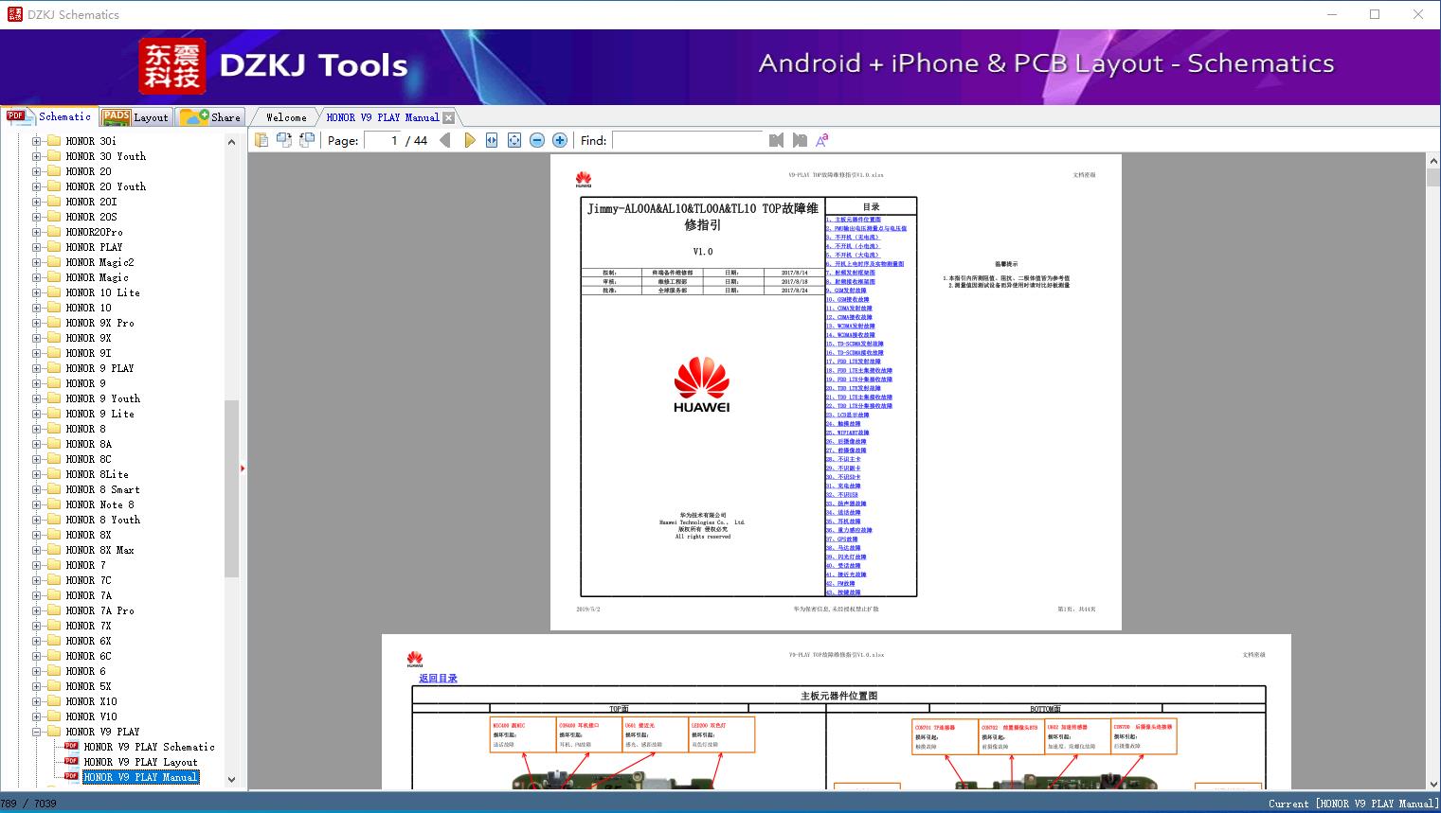Click the folder icon of HONOR 9X Pro
Screen dimensions: 1441x813
54,323
